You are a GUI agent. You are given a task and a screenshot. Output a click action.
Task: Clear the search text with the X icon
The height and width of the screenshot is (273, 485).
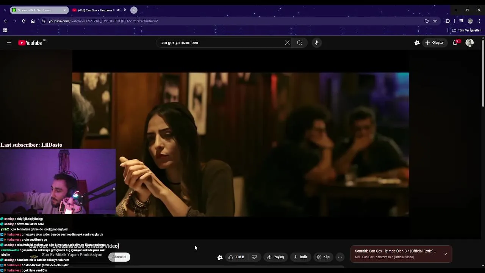coord(287,43)
